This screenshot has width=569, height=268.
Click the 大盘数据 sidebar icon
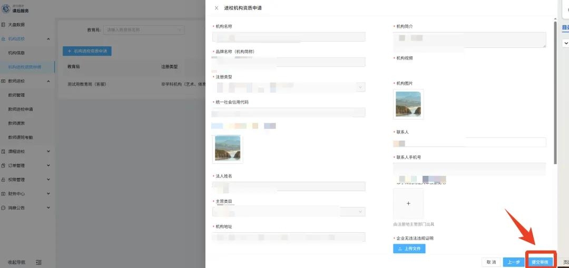pyautogui.click(x=3, y=25)
